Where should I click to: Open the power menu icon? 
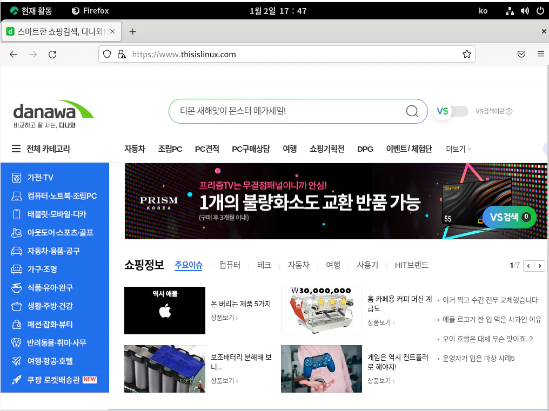(x=540, y=11)
